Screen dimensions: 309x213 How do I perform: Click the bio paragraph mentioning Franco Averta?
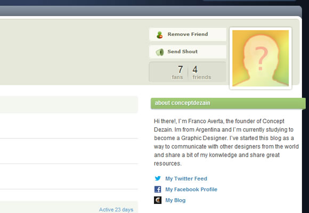coord(226,142)
